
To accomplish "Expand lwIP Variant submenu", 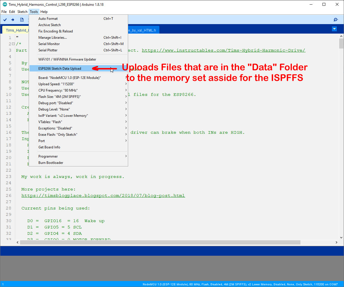I will [79, 116].
